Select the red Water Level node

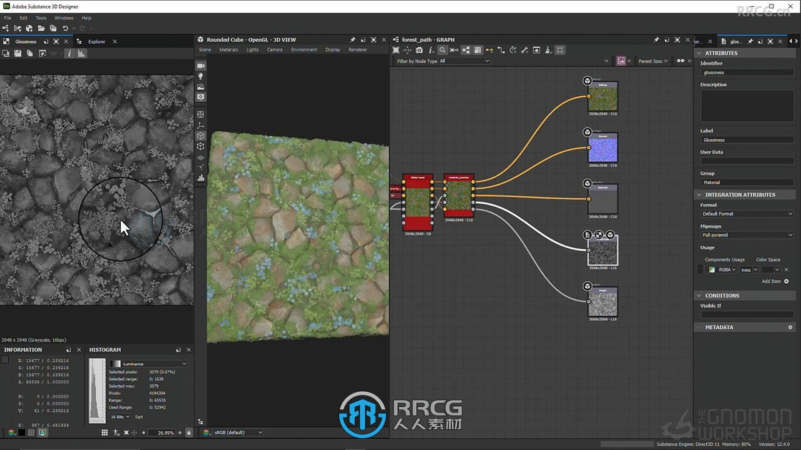[x=418, y=202]
